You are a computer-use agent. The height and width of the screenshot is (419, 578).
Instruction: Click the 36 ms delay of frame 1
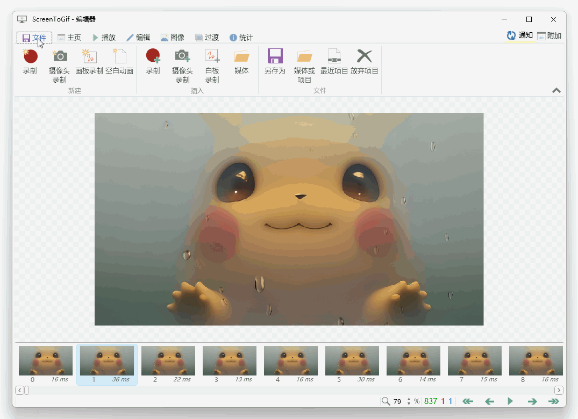click(x=121, y=379)
